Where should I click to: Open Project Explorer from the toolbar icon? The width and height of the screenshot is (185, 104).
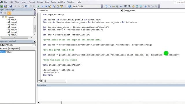coord(54,6)
